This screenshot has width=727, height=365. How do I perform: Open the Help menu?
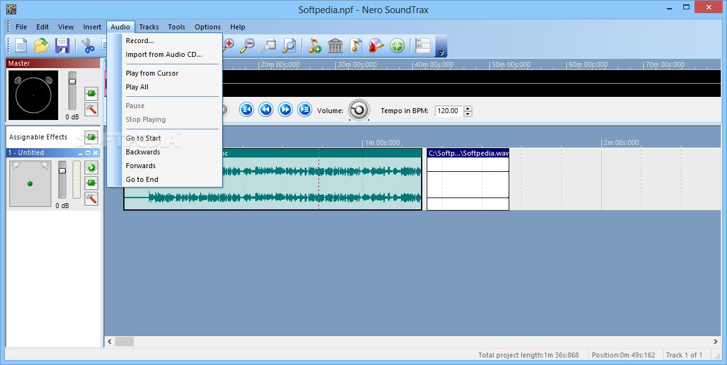tap(237, 27)
